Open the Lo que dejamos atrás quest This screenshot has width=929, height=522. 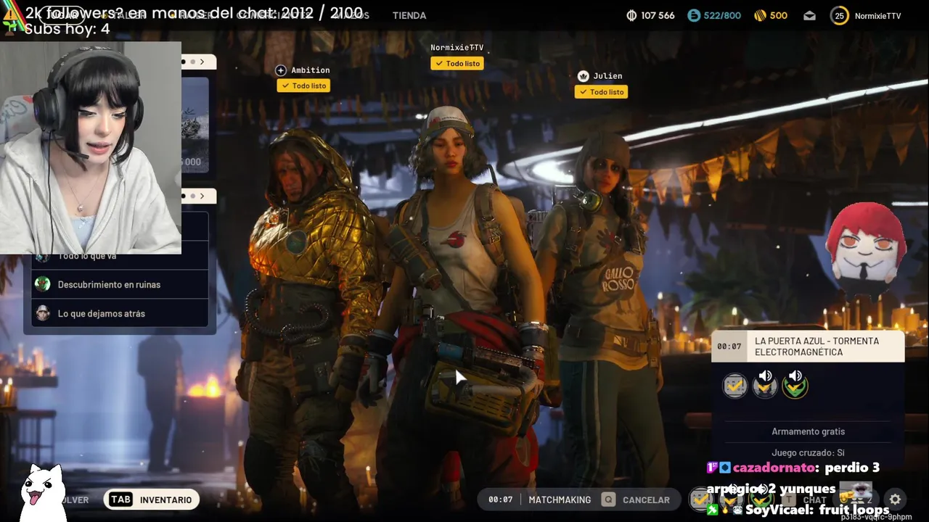tap(120, 313)
